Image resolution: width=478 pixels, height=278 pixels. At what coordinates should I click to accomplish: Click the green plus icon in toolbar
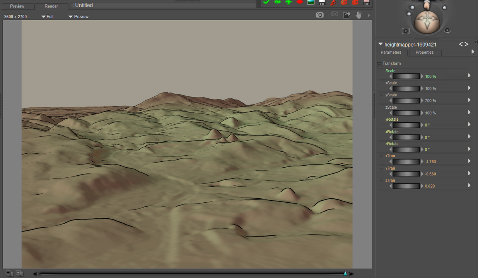(288, 2)
